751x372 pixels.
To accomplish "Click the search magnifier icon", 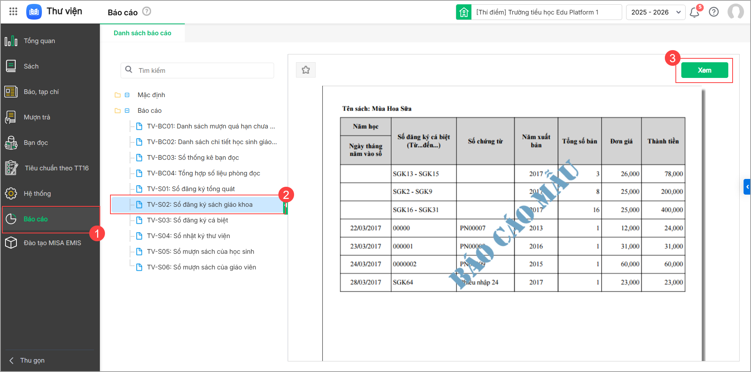I will 129,70.
